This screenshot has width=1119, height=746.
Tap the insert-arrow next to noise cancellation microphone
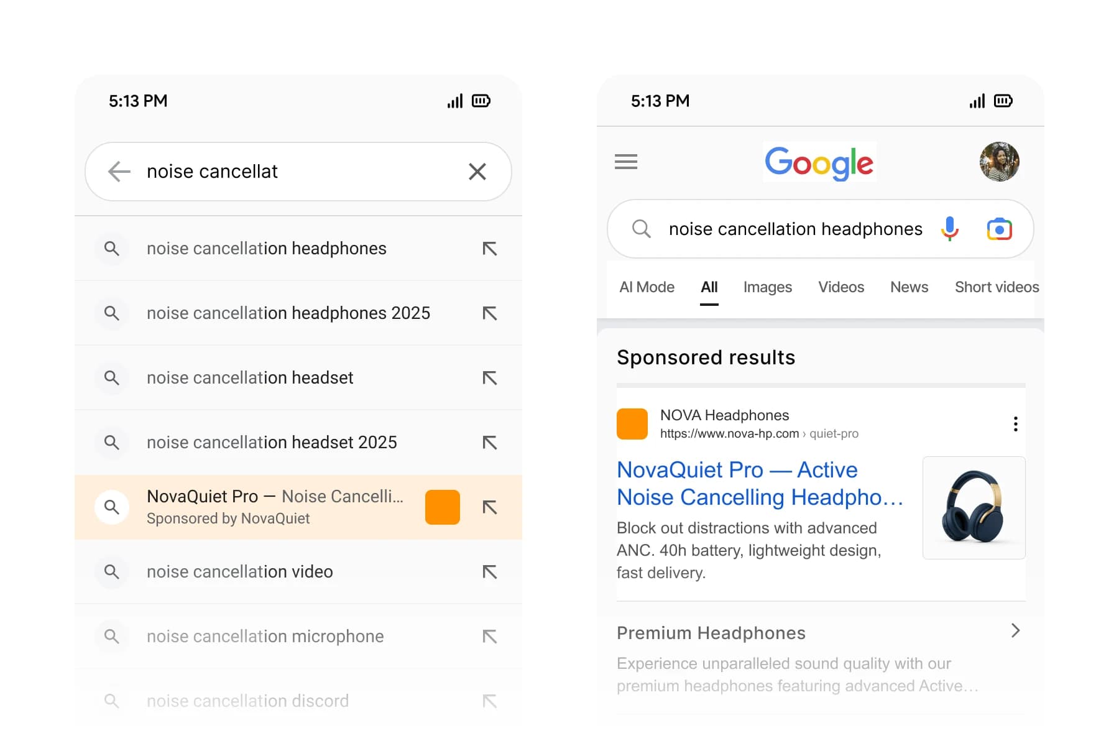(490, 636)
